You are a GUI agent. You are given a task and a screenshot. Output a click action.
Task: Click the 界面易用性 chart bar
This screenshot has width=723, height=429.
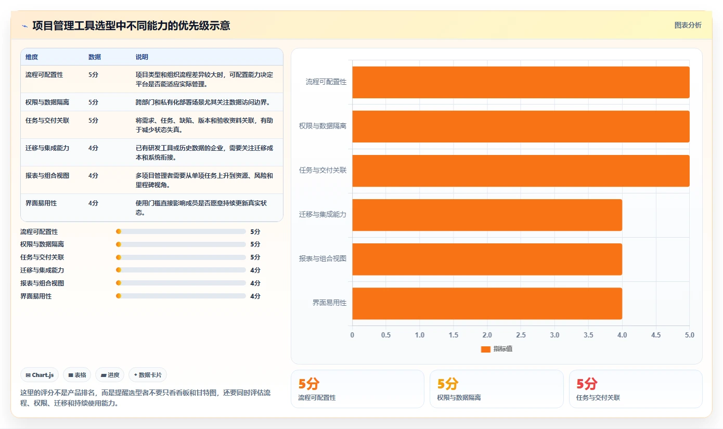pyautogui.click(x=487, y=303)
